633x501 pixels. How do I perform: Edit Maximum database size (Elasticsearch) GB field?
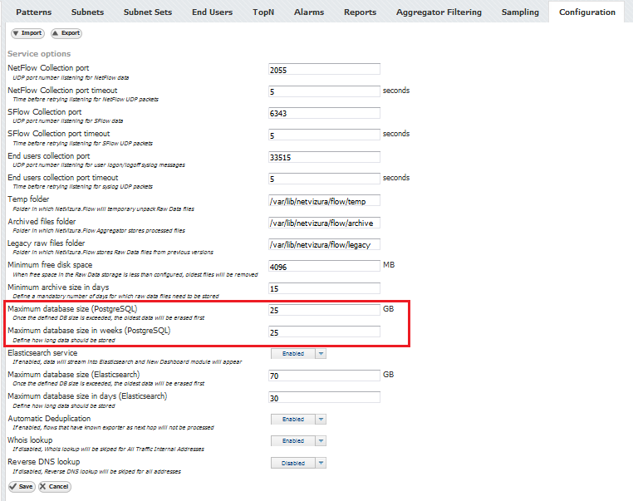click(324, 376)
